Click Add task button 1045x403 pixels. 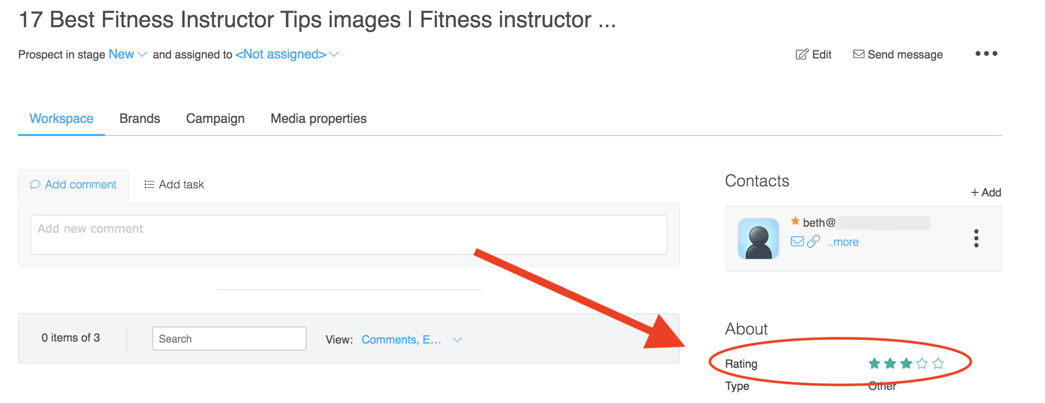(x=174, y=184)
